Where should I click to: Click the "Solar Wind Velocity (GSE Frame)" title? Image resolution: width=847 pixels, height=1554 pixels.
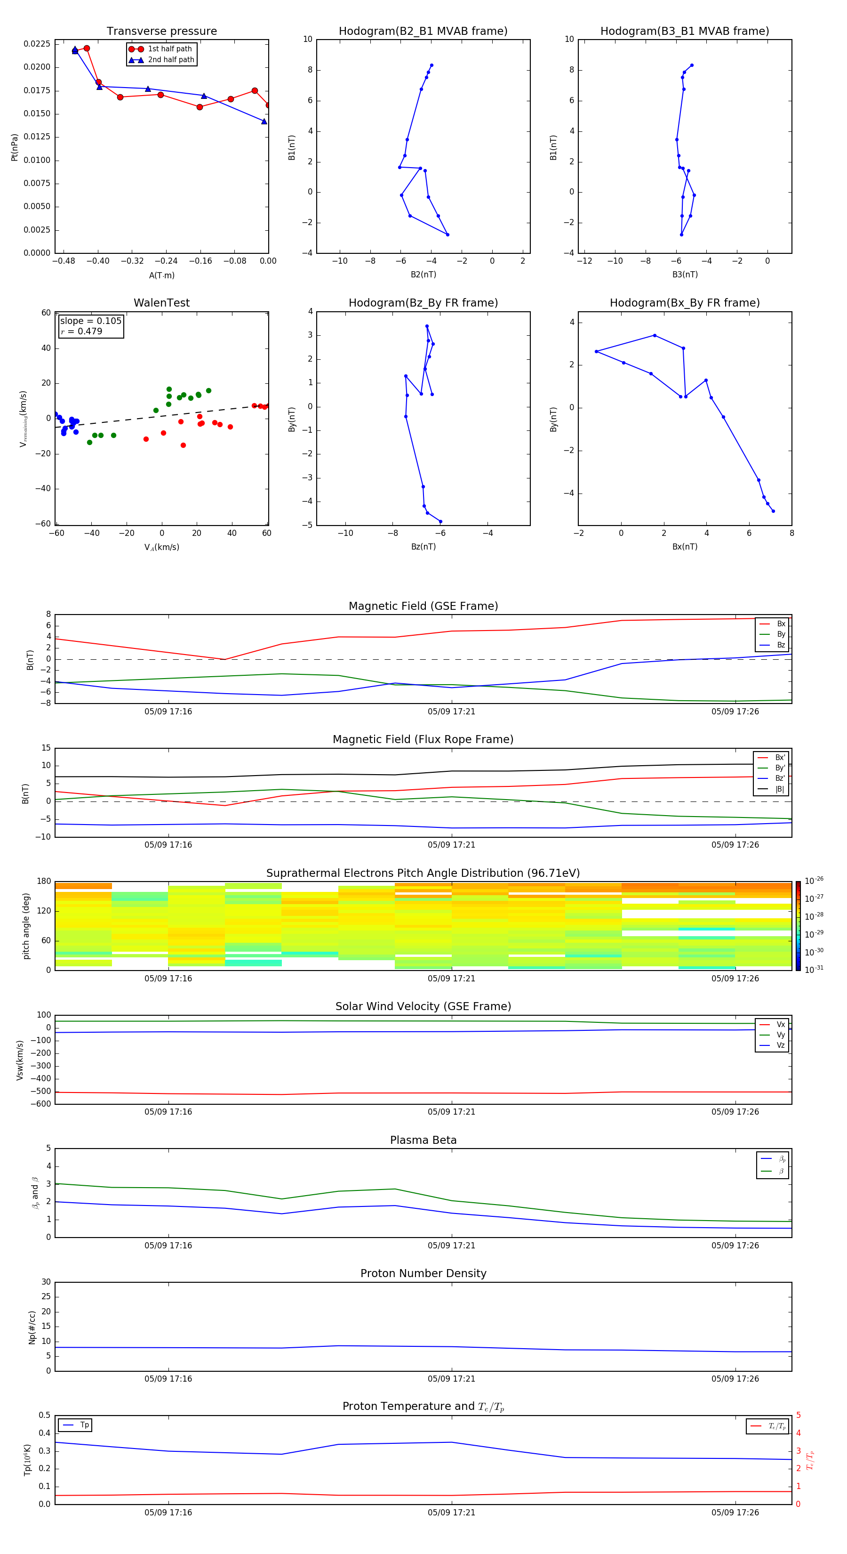(423, 1007)
